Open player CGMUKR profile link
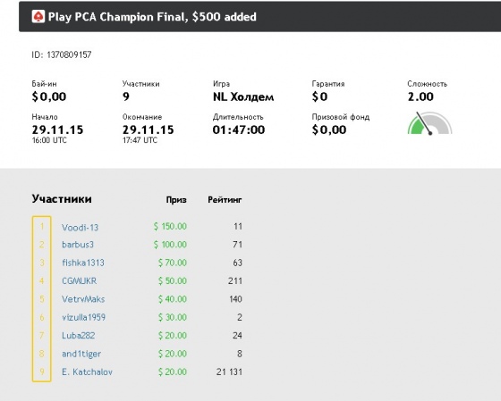 tap(79, 281)
